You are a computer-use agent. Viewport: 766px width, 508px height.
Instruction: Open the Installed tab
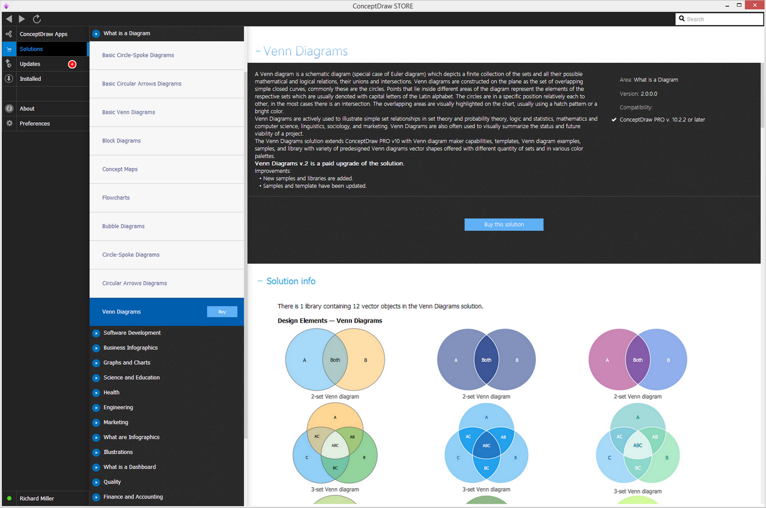pos(45,79)
